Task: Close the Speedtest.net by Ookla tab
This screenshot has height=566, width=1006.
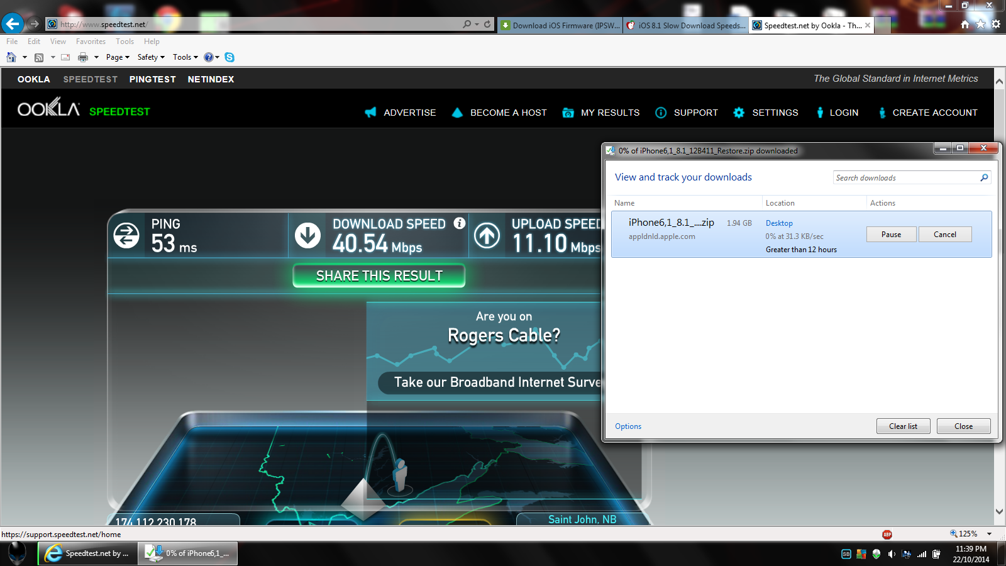Action: tap(868, 25)
